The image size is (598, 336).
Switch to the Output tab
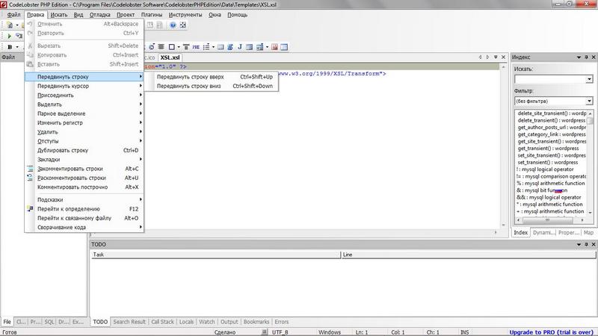coord(229,322)
